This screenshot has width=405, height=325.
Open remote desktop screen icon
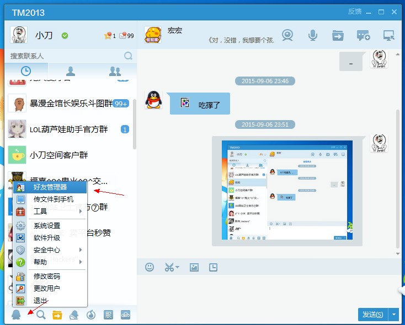389,35
